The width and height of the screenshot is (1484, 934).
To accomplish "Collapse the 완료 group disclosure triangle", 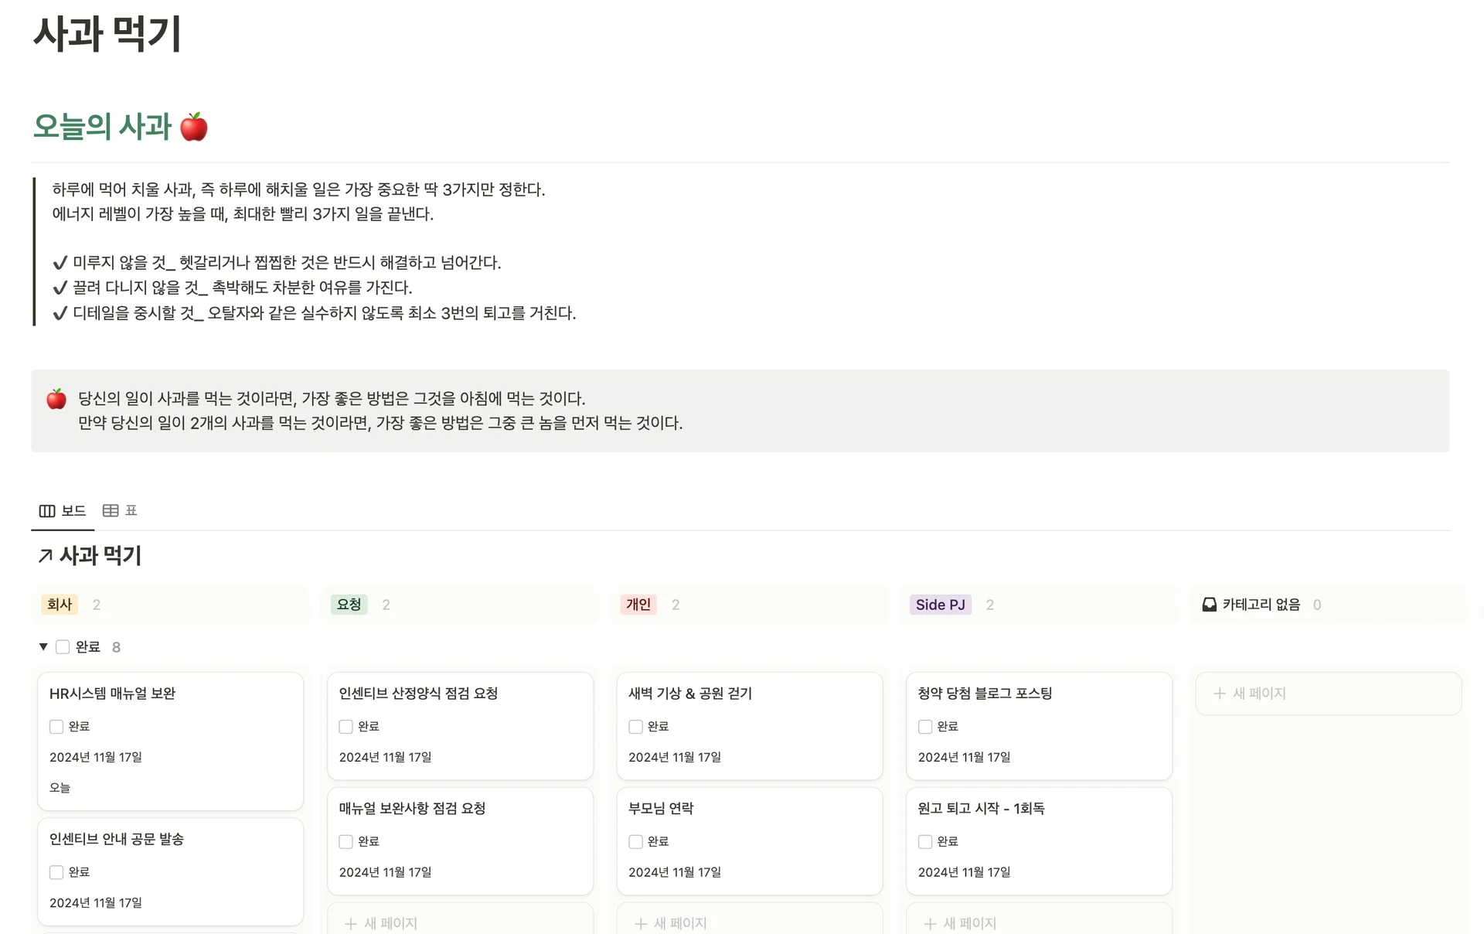I will [x=43, y=646].
